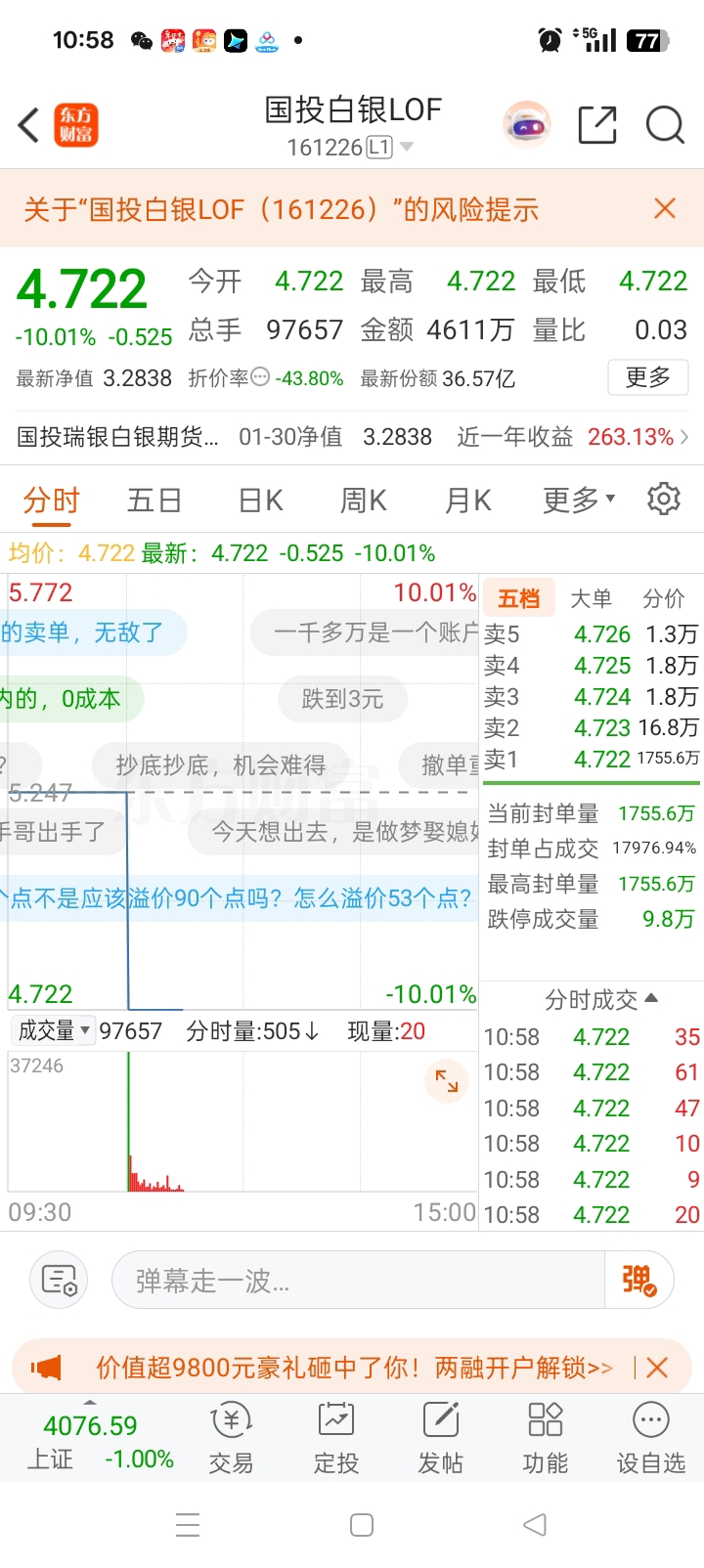This screenshot has width=704, height=1568.
Task: Tap the share/export icon
Action: (597, 125)
